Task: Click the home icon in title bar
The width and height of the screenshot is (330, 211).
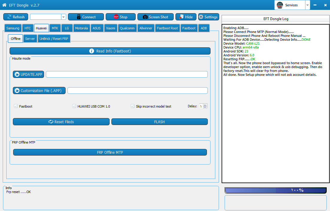Action: (x=4, y=5)
